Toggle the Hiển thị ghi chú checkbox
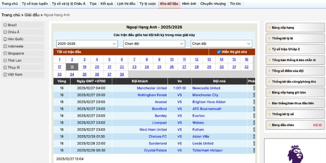326x163 pixels. click(219, 52)
